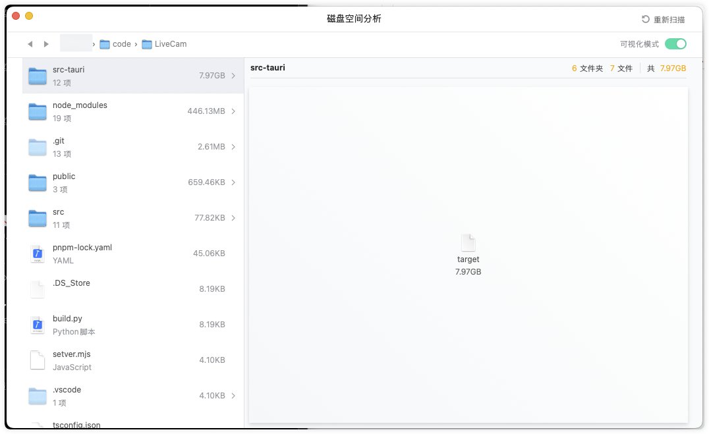Click the 45.06KB size value
The image size is (709, 434).
click(209, 253)
